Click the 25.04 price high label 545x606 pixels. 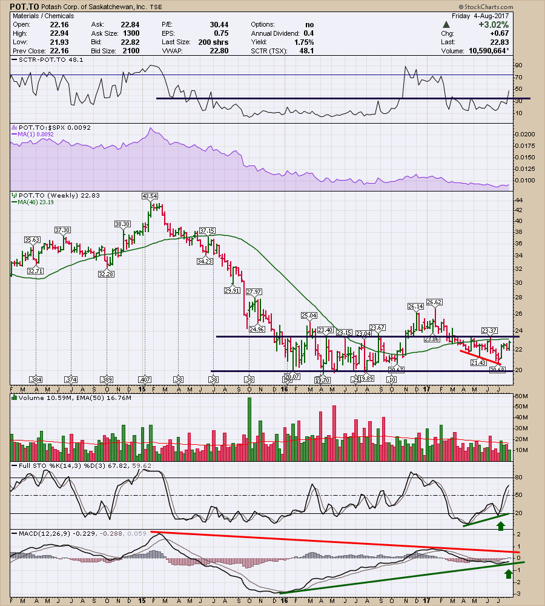coord(309,316)
